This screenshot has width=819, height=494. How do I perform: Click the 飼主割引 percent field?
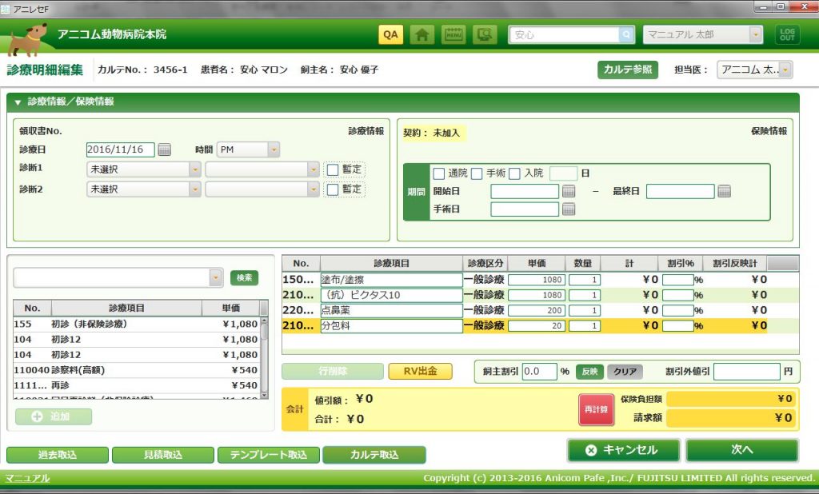coord(540,371)
